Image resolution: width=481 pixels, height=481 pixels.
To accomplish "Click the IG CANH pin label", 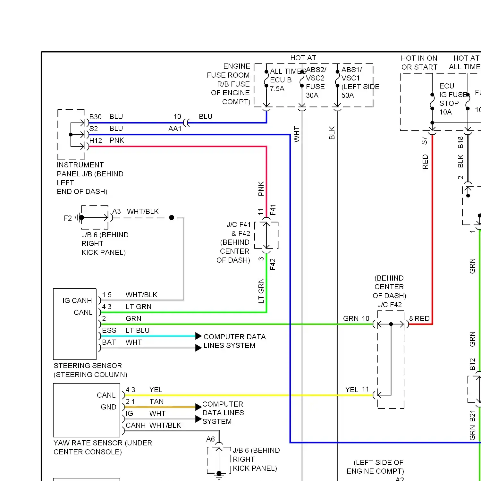I will (77, 300).
